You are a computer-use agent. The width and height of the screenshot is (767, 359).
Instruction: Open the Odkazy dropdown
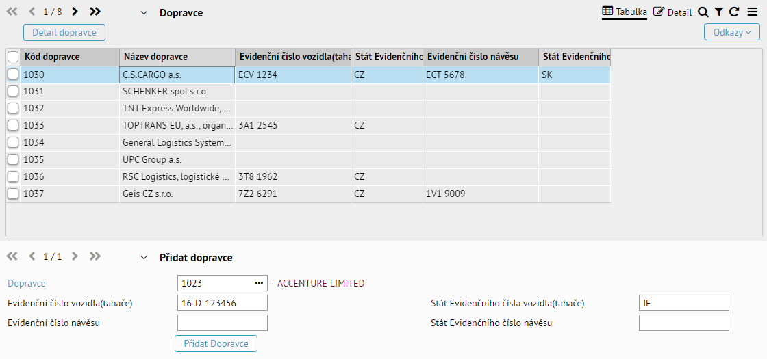pyautogui.click(x=732, y=32)
